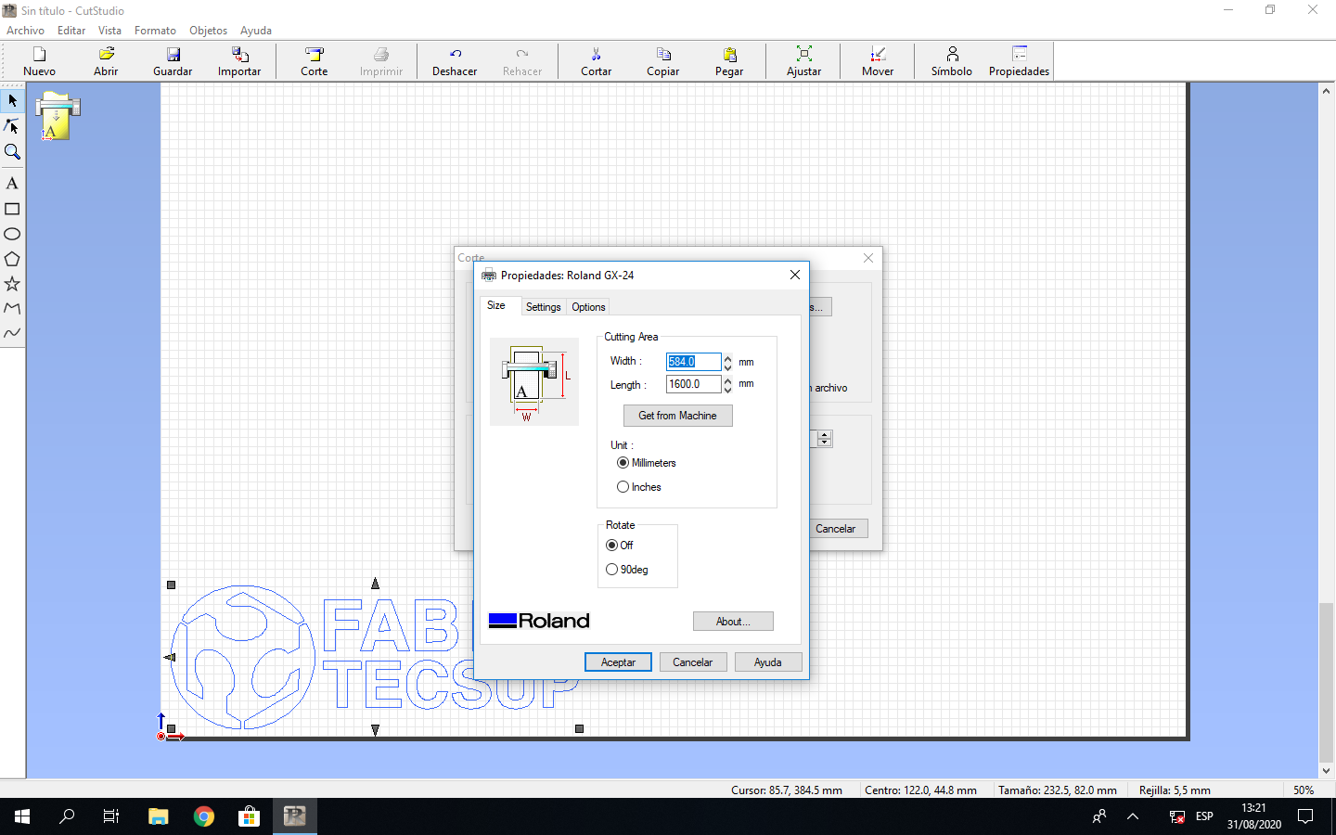
Task: Select the freehand curve tool
Action: click(x=12, y=333)
